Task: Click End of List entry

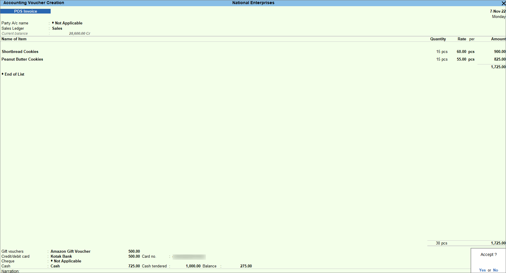Action: (13, 74)
